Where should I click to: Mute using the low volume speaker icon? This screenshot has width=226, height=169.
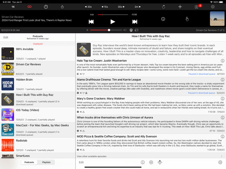[x=87, y=30]
